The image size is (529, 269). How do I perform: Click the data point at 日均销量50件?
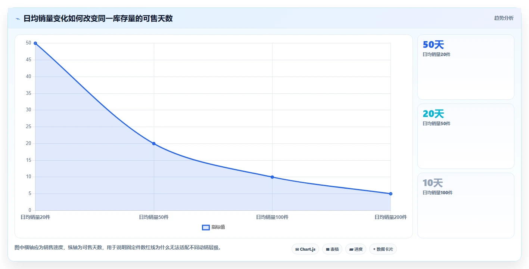tap(154, 143)
